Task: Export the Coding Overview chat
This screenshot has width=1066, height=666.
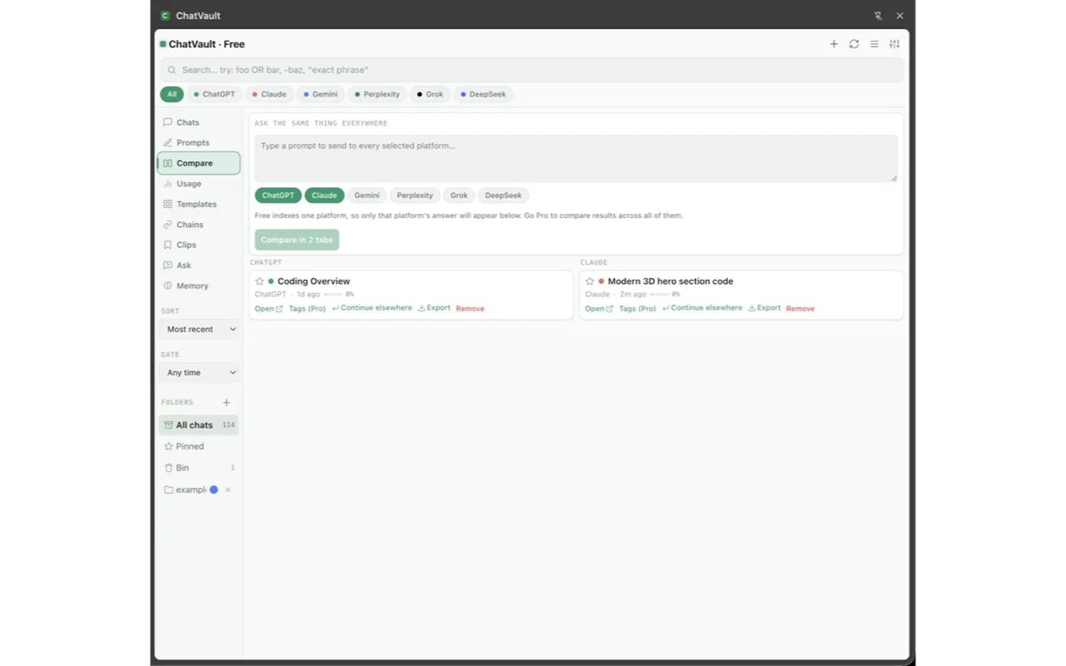Action: (434, 308)
